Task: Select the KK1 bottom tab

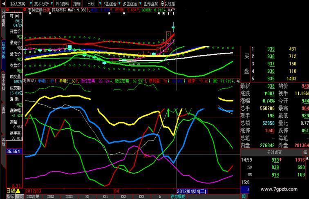Action: pos(105,197)
